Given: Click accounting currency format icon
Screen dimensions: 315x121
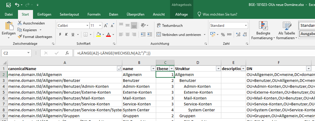Looking at the screenshot, I should point(213,34).
